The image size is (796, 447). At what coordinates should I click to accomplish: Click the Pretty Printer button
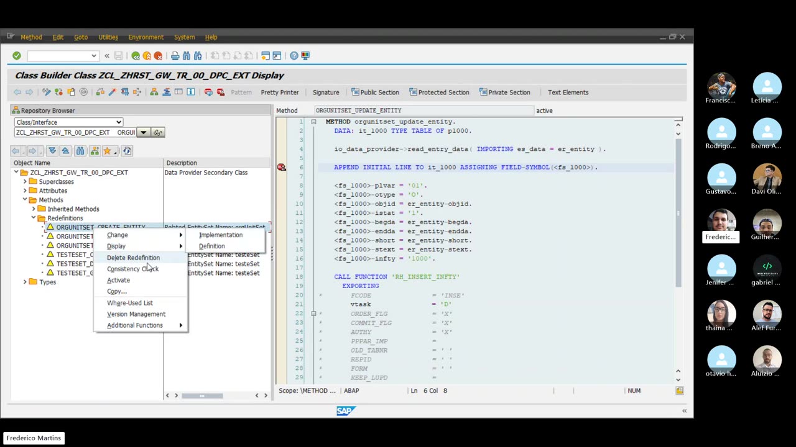[x=280, y=93]
